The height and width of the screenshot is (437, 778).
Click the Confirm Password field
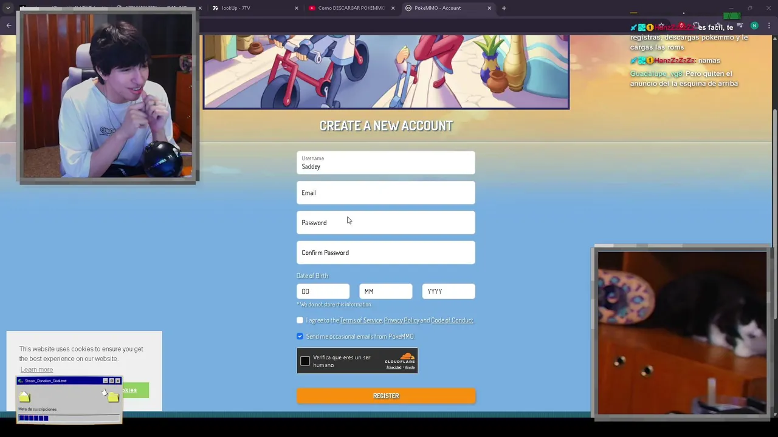pos(385,252)
